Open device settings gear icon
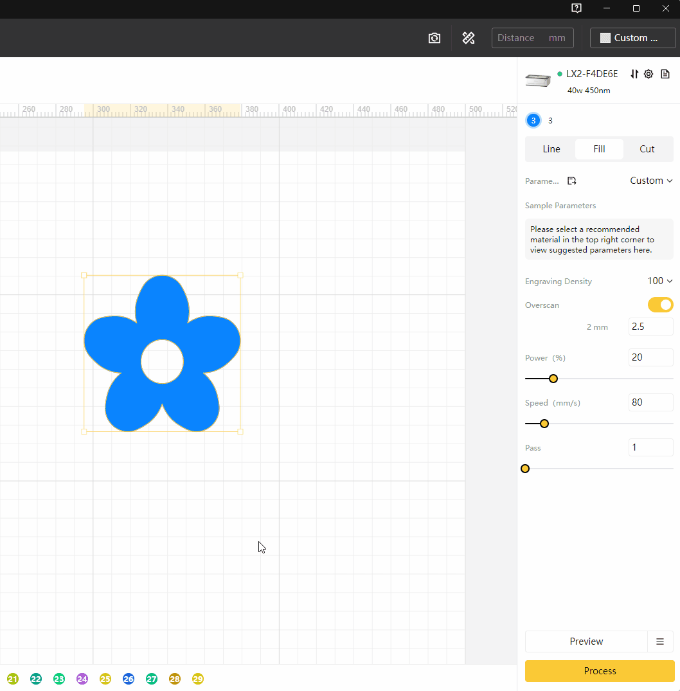The width and height of the screenshot is (680, 691). 649,73
